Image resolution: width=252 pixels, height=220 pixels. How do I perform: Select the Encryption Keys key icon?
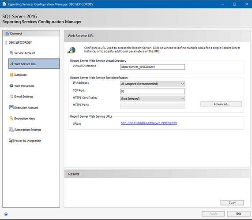pyautogui.click(x=11, y=118)
